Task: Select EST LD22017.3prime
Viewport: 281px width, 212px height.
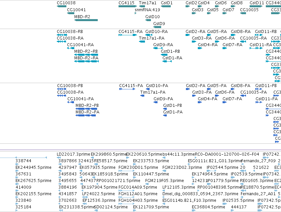Action: coord(59,158)
